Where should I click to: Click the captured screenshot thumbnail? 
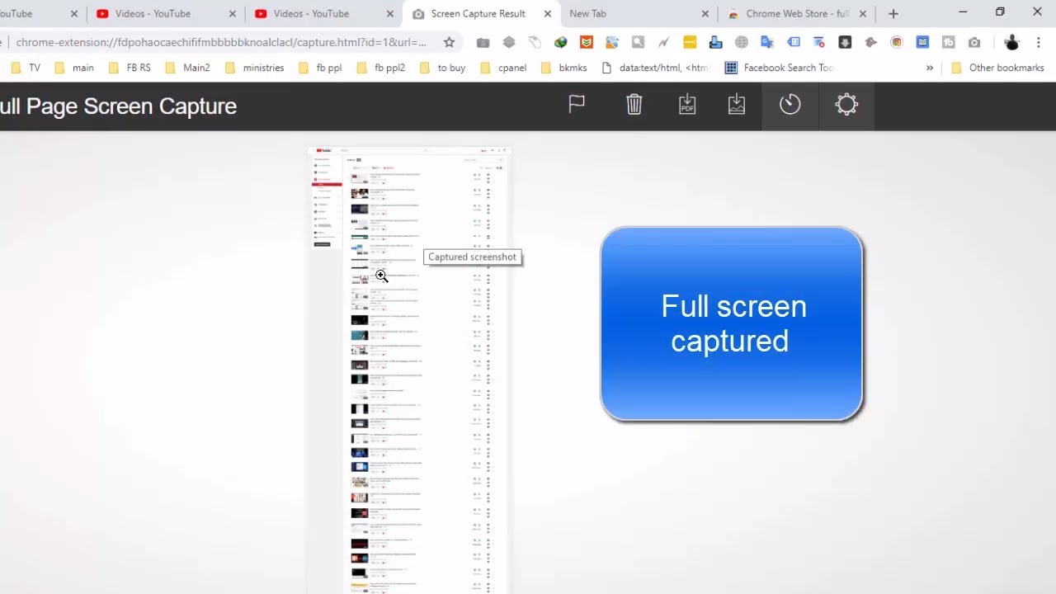pyautogui.click(x=408, y=363)
